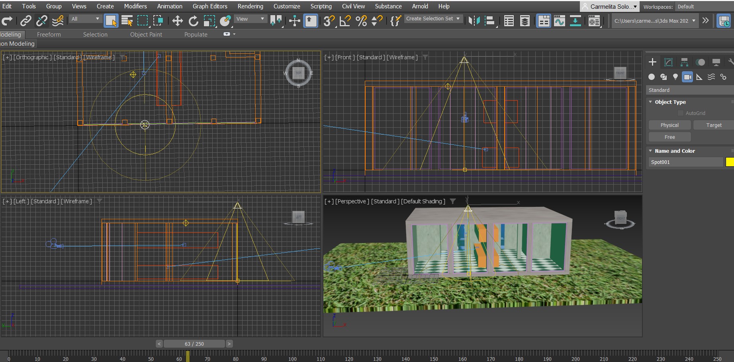Click the Mirror tool icon

[x=474, y=21]
